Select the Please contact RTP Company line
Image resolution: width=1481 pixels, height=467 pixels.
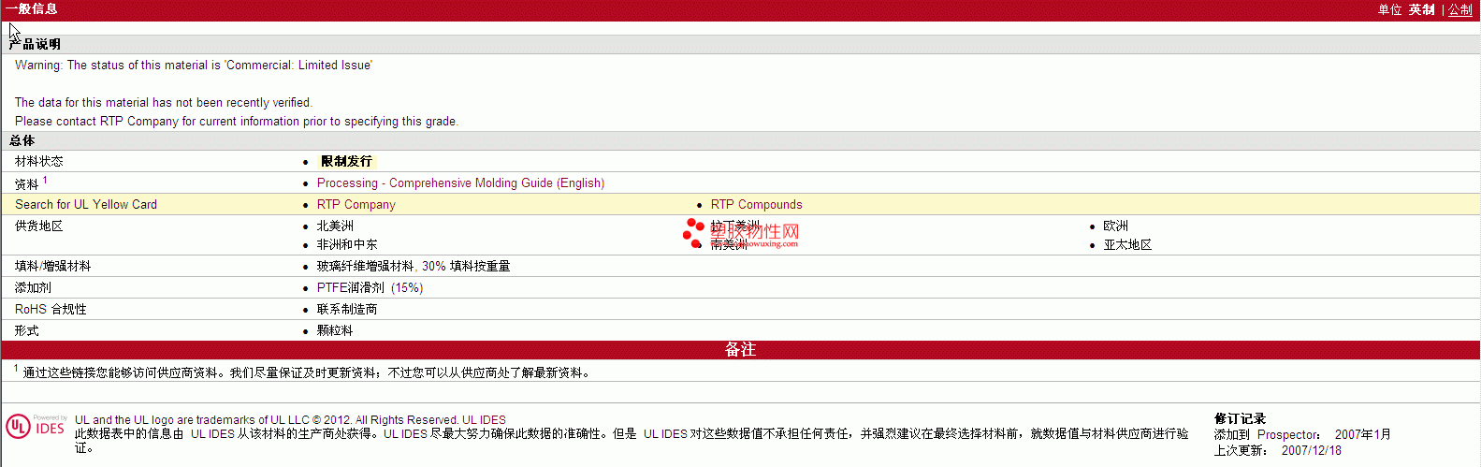click(x=237, y=122)
